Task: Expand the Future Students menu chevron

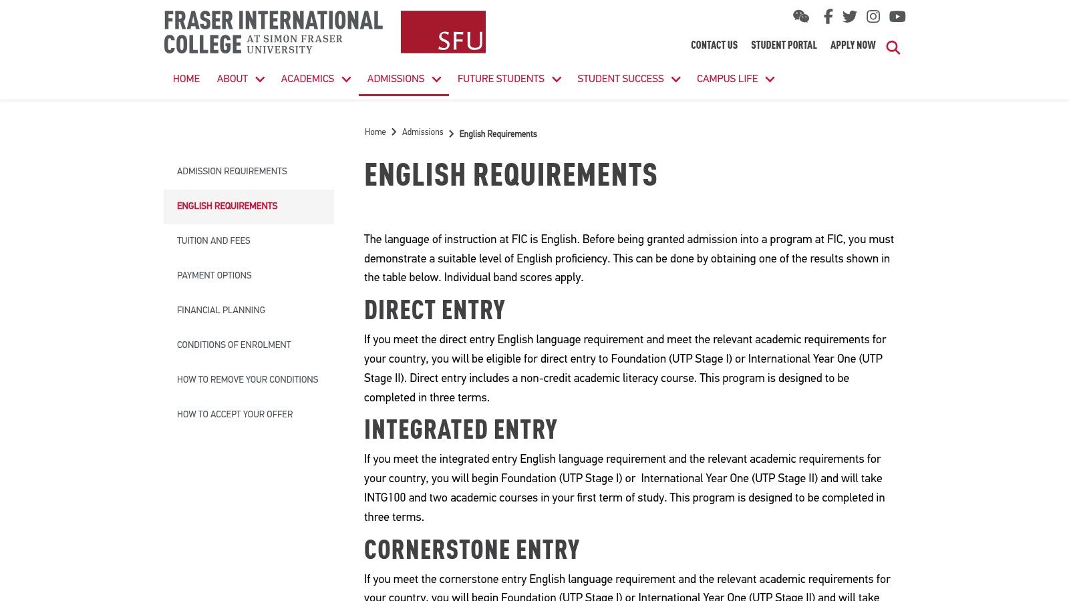Action: pos(557,79)
